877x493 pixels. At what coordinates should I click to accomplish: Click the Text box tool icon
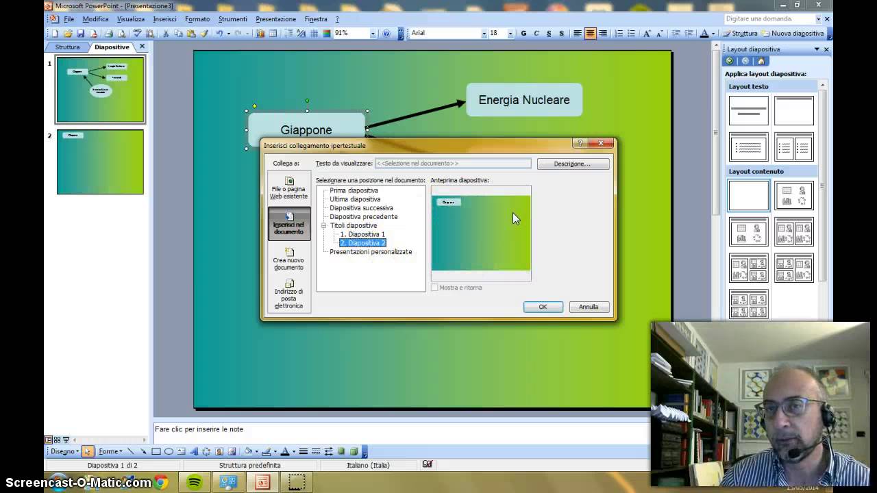point(181,451)
